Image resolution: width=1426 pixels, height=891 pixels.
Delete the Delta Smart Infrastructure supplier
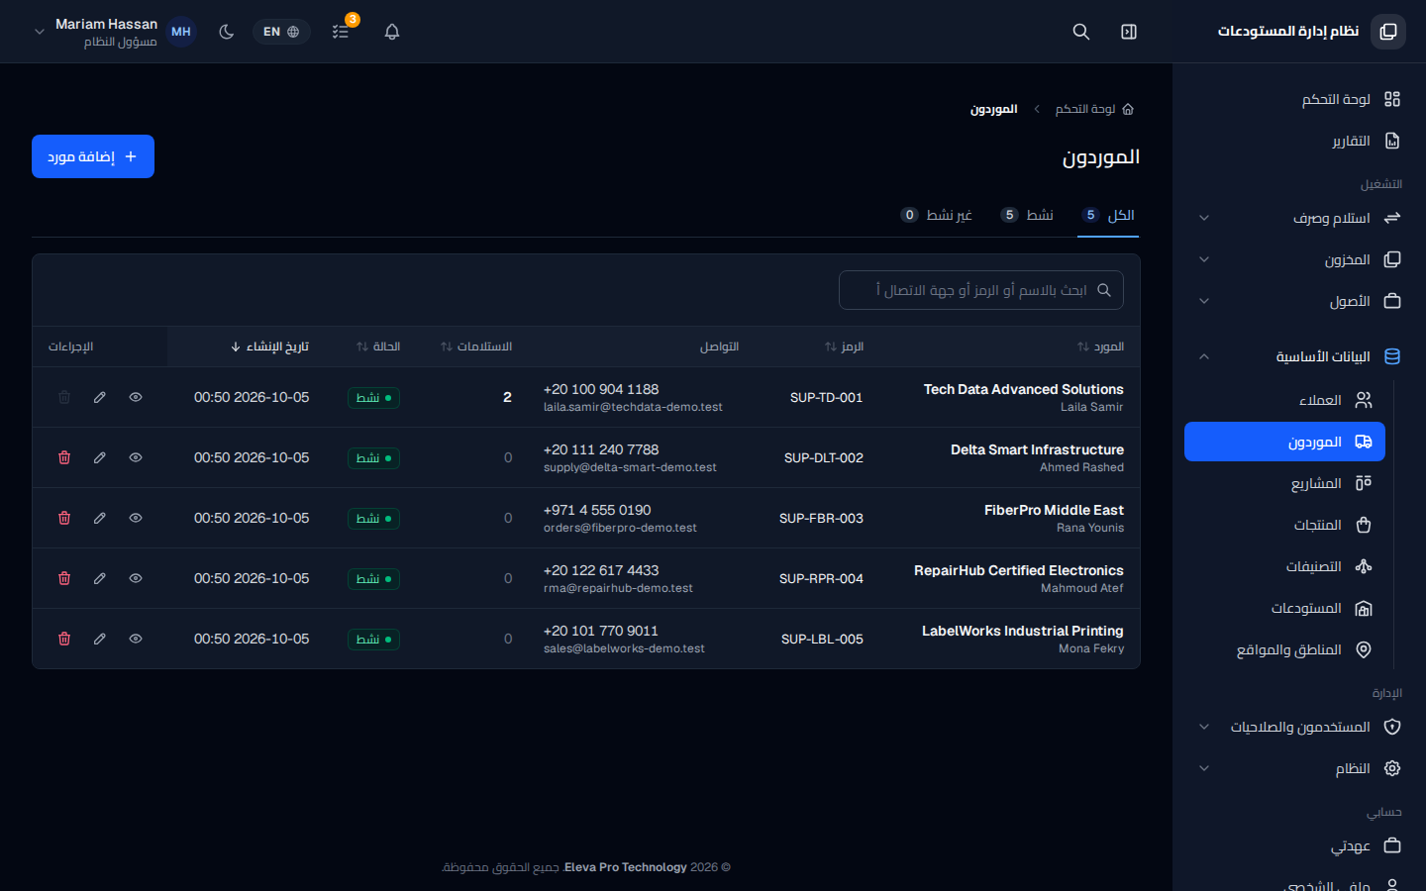click(64, 457)
